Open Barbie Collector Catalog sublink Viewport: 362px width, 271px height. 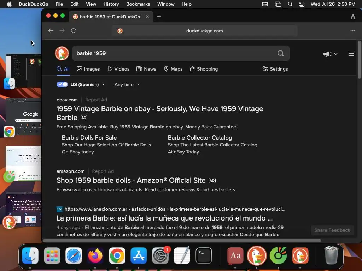200,138
